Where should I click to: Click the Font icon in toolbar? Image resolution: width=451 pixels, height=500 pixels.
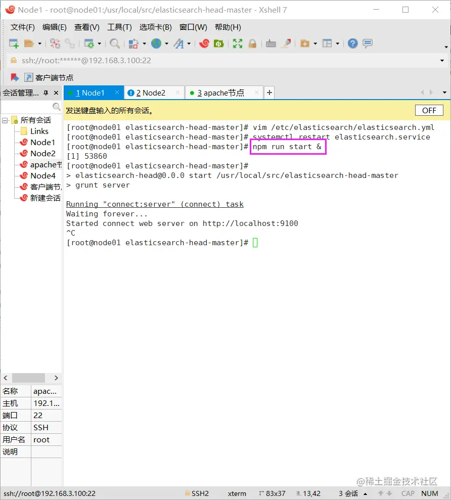[178, 43]
